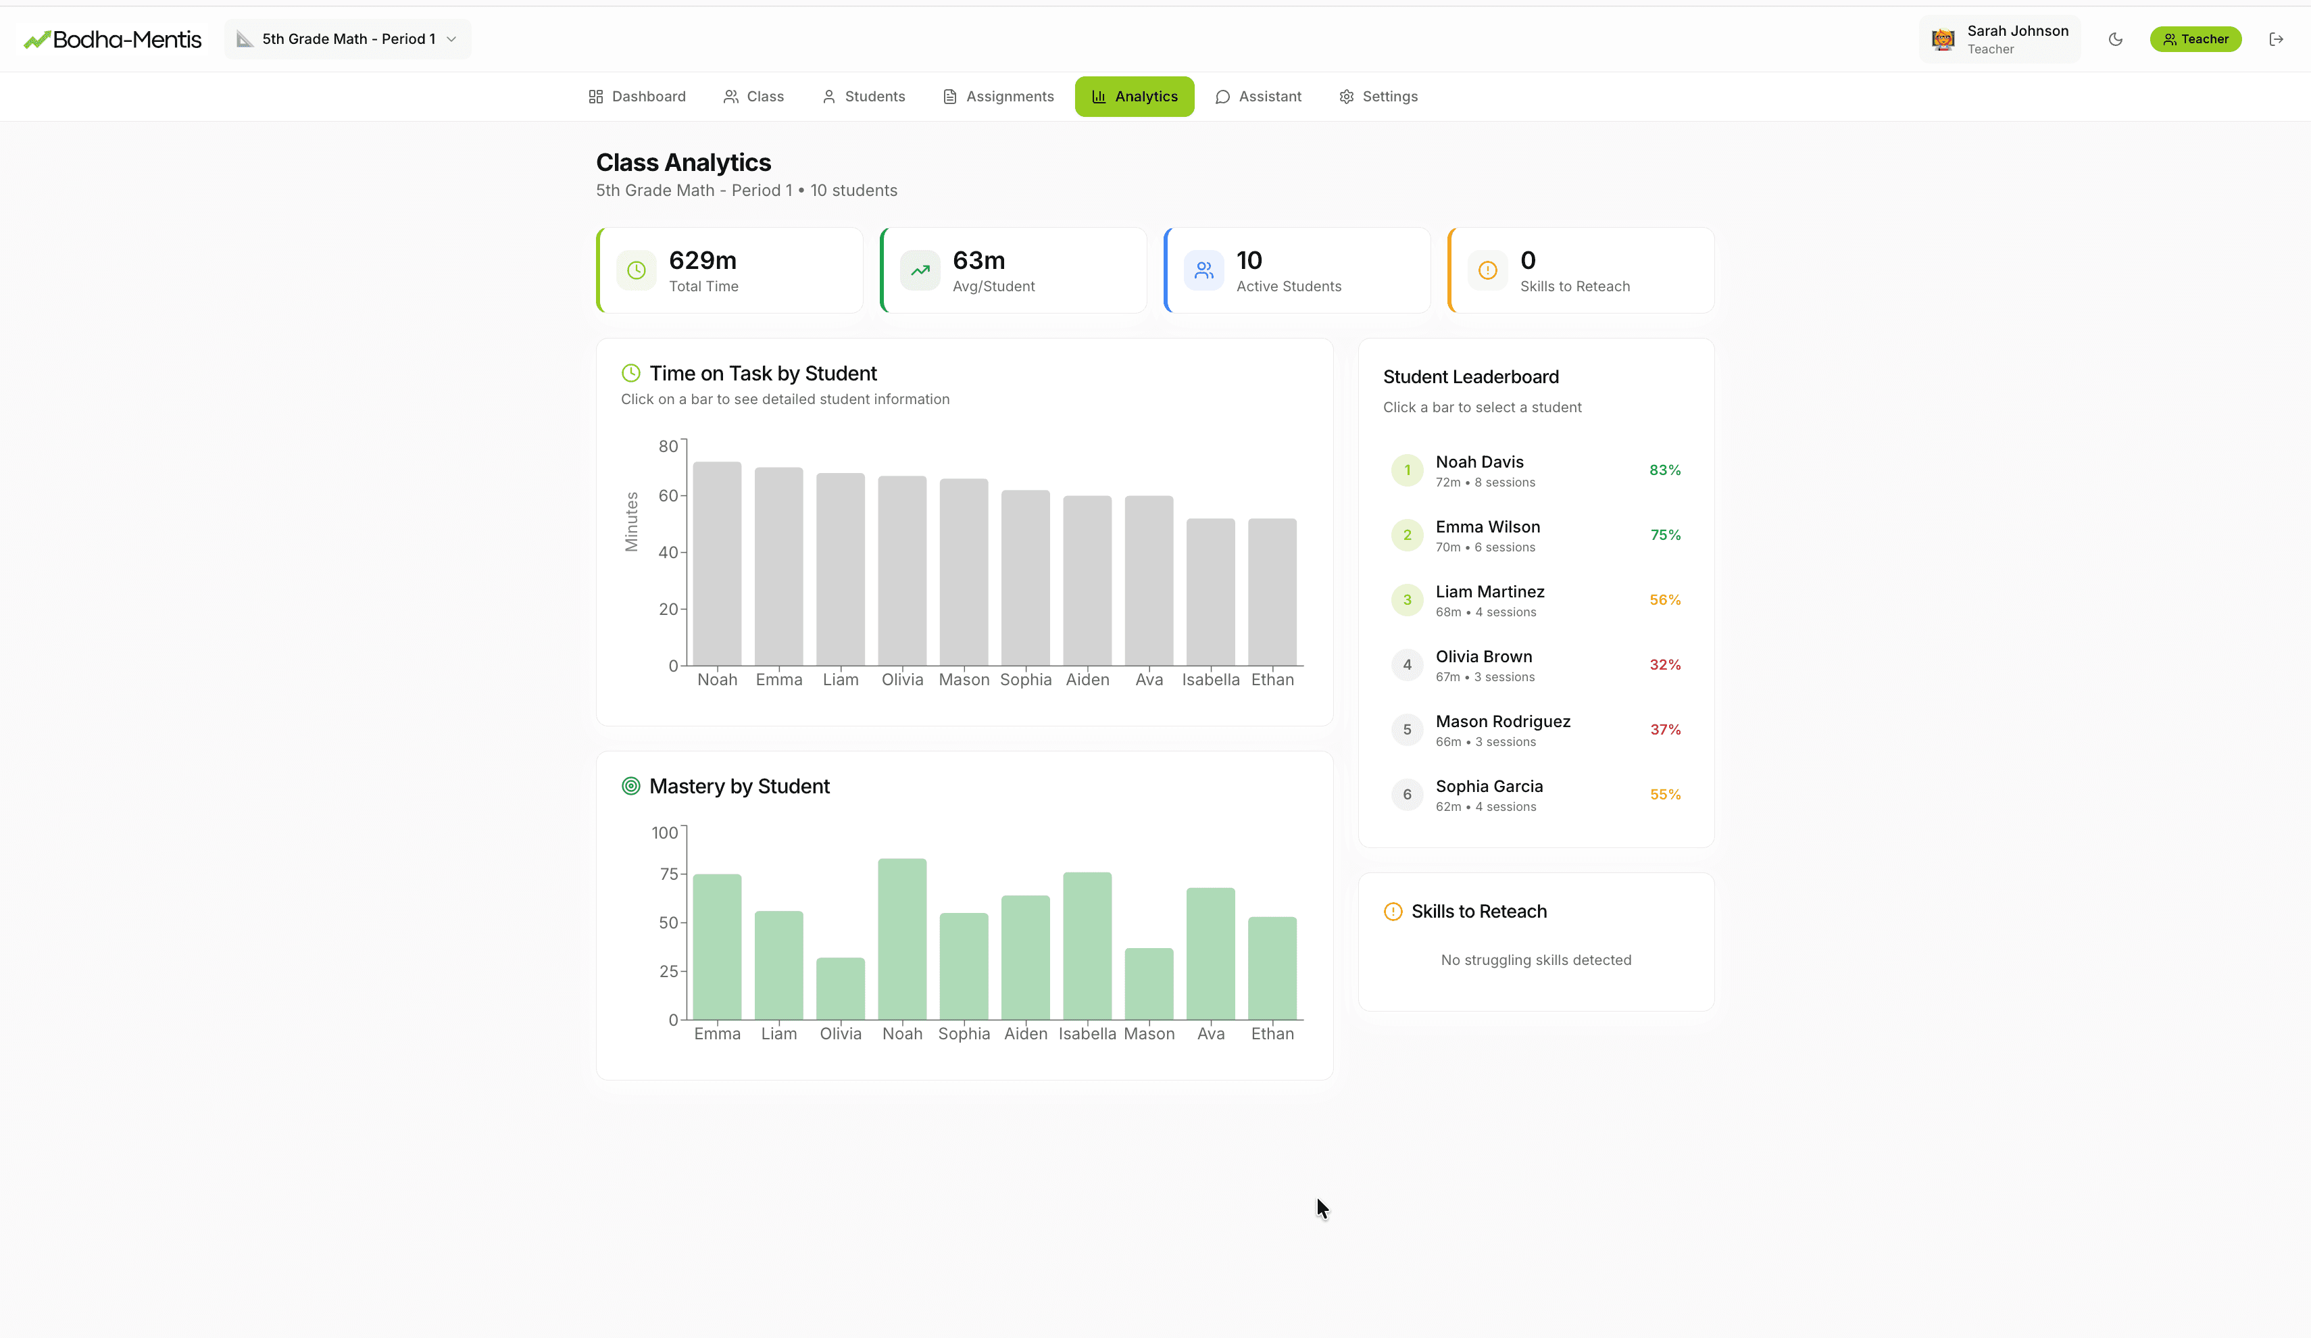Click Sarah Johnson's profile avatar
This screenshot has height=1338, width=2311.
click(1942, 39)
